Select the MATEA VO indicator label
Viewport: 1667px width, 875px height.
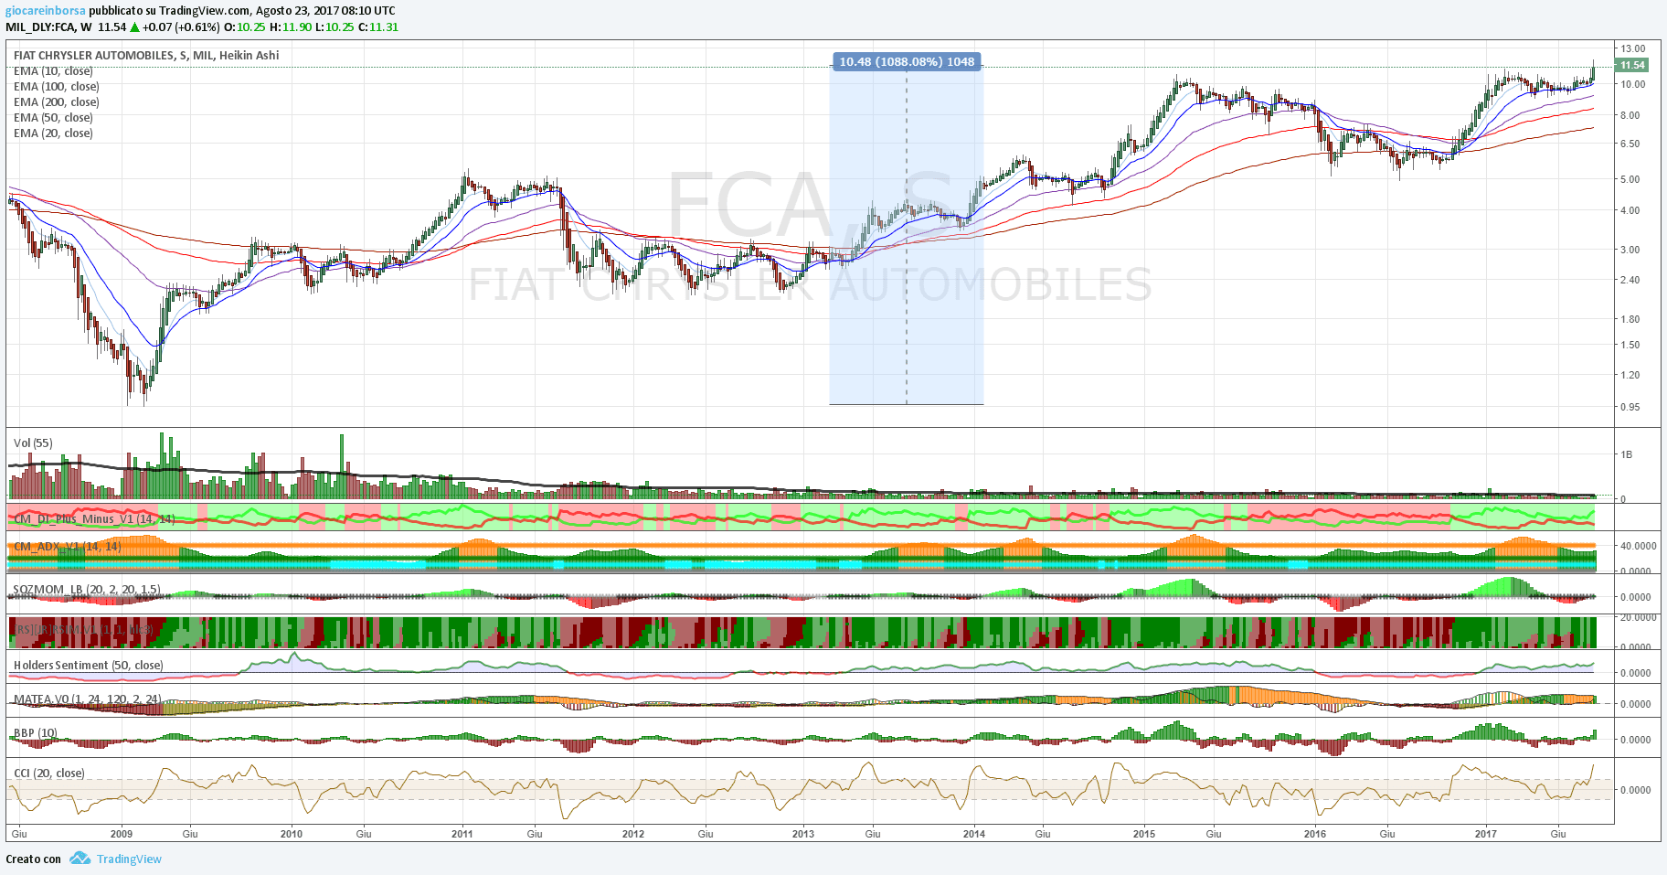(x=88, y=699)
